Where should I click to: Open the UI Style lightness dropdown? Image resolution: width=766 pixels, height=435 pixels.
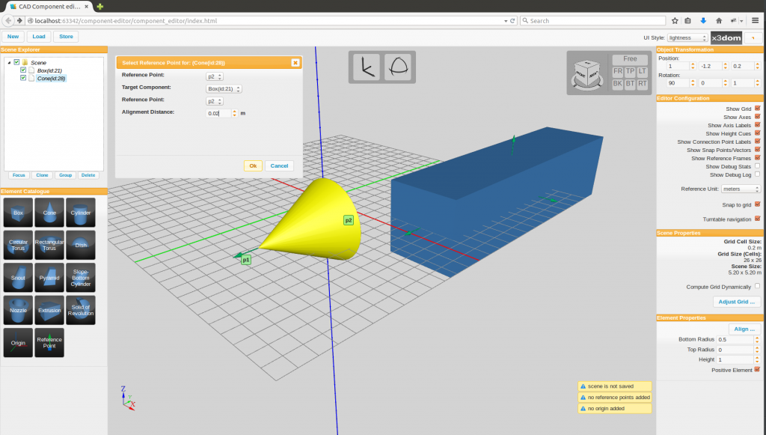[x=687, y=37]
